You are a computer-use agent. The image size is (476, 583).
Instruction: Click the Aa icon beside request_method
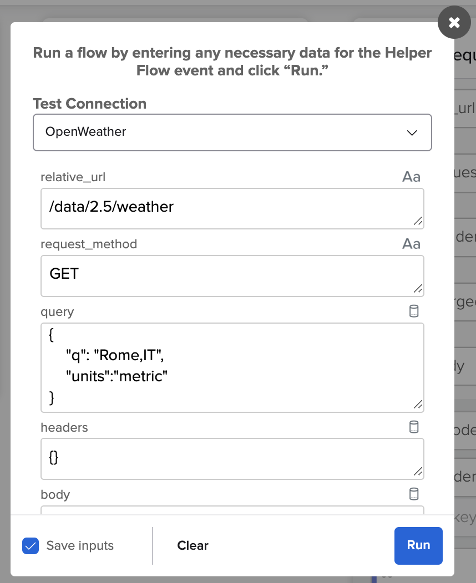(411, 244)
